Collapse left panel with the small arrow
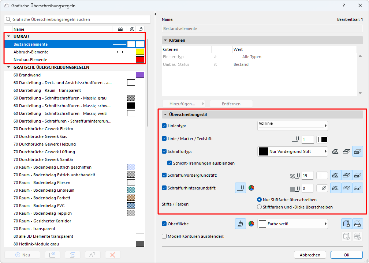 [x=155, y=14]
